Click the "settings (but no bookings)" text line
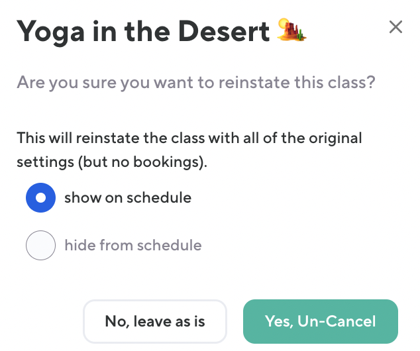This screenshot has height=351, width=420. [112, 162]
